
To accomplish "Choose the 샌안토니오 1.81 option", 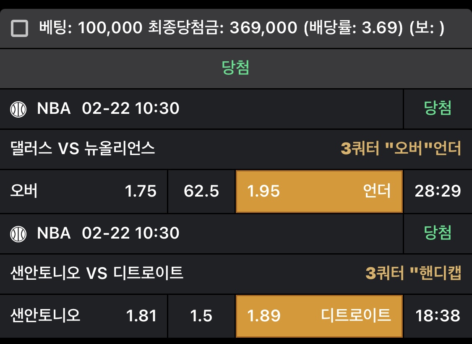I will pyautogui.click(x=83, y=315).
